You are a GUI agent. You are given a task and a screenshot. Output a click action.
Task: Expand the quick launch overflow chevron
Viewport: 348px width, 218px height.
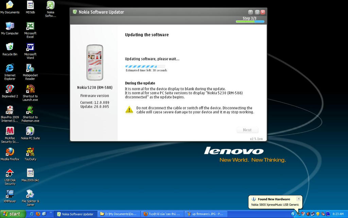51,213
